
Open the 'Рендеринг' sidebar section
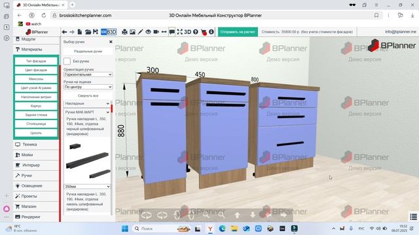coord(36,217)
